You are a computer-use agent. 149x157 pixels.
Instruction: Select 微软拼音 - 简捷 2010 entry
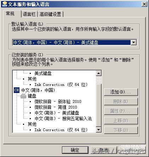[56, 107]
